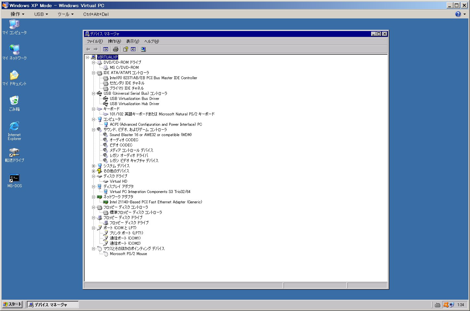Click the Intel 21140 Ethernet adapter icon

105,202
